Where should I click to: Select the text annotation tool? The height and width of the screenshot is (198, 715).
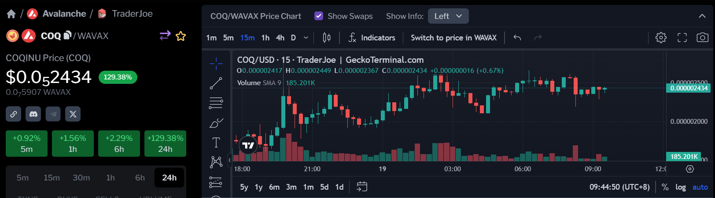216,142
